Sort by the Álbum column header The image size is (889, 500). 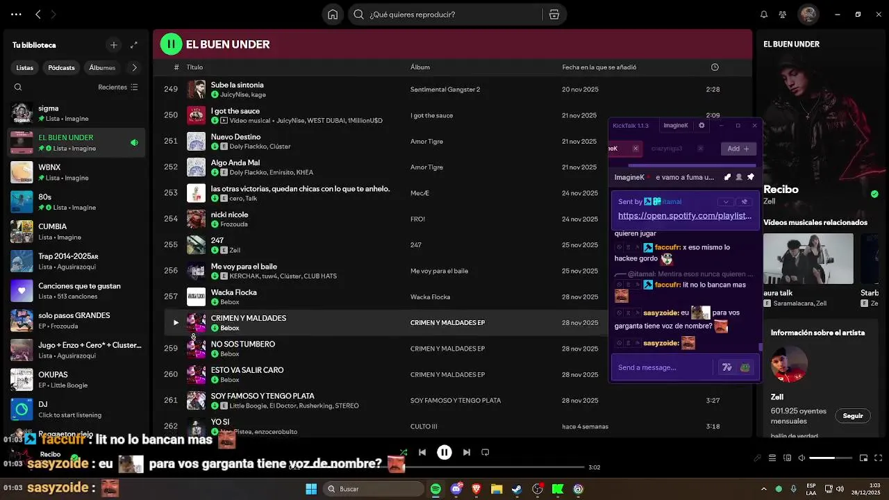[x=420, y=67]
